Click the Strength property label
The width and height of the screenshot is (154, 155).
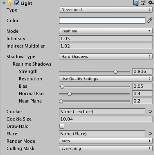(28, 71)
